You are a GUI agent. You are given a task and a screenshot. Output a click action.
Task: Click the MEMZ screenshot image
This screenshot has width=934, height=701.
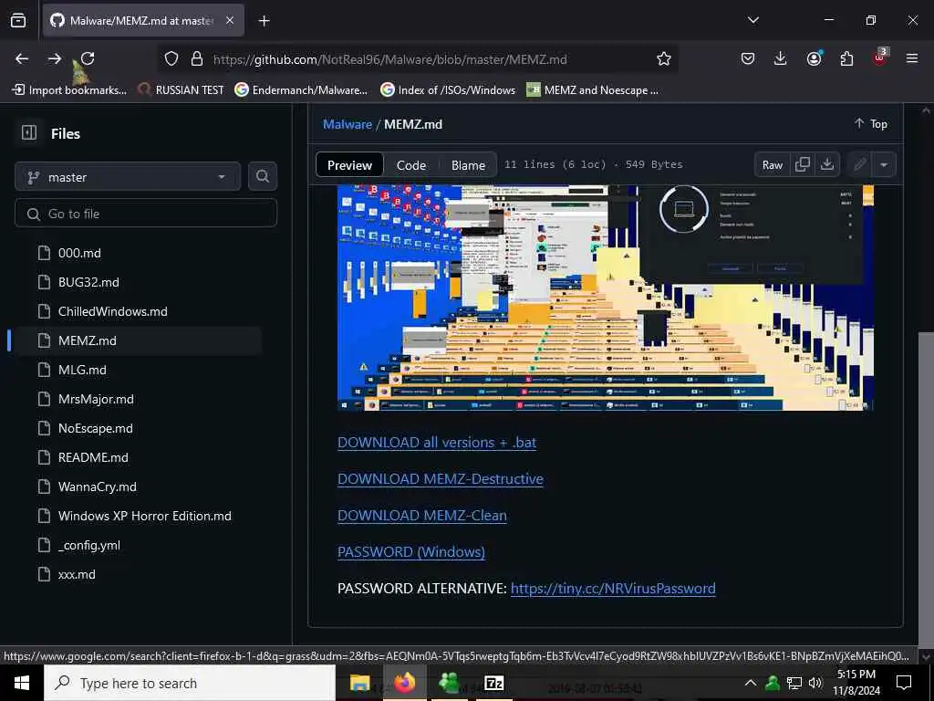tap(606, 298)
